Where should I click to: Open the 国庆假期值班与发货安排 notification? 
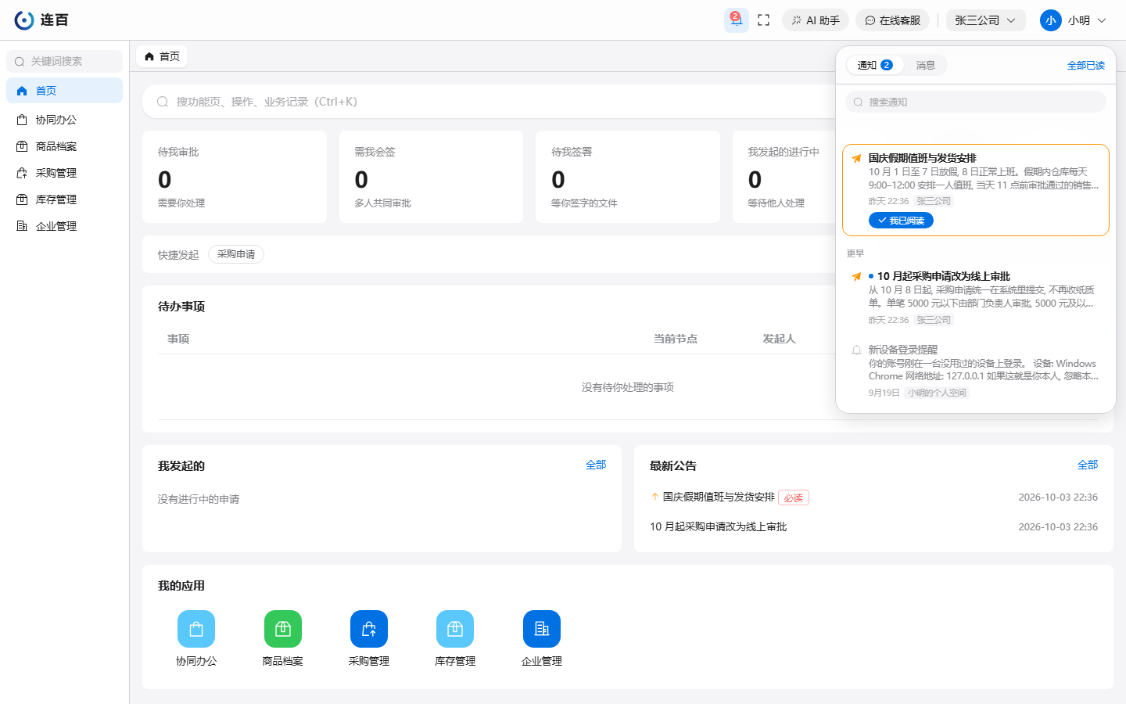coord(976,190)
